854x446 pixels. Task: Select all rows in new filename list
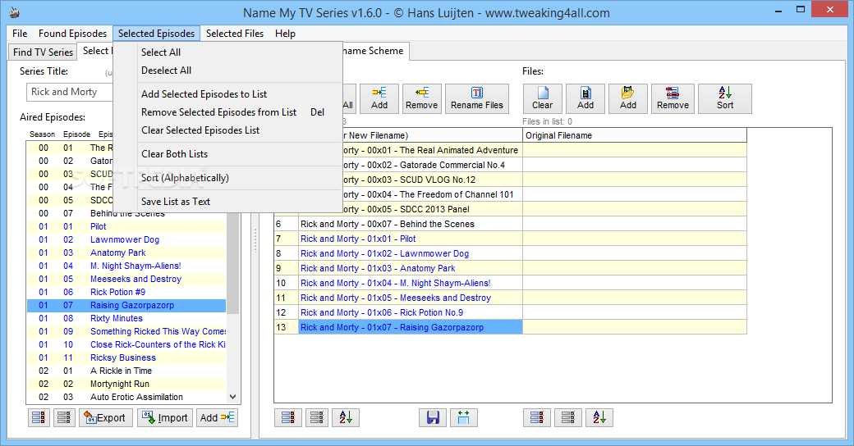(x=288, y=418)
